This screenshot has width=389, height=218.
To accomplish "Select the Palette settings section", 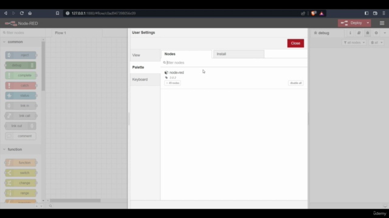I will coord(145,67).
